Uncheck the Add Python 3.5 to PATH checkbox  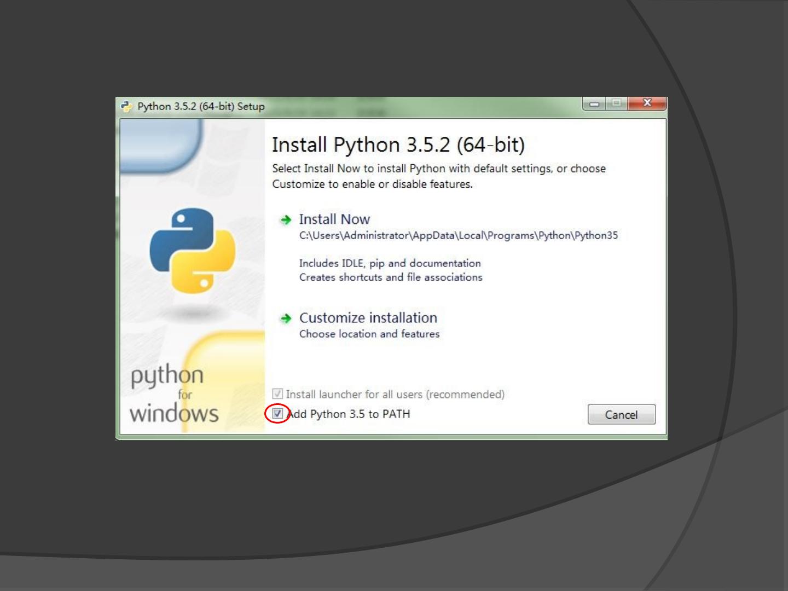coord(277,414)
